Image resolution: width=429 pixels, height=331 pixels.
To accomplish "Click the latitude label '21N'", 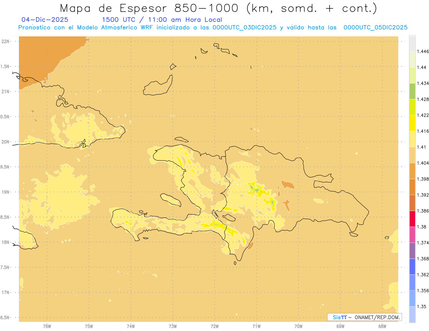I will point(5,91).
